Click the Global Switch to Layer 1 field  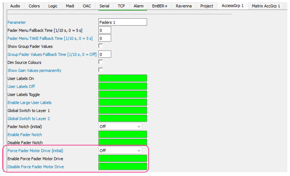[122, 110]
